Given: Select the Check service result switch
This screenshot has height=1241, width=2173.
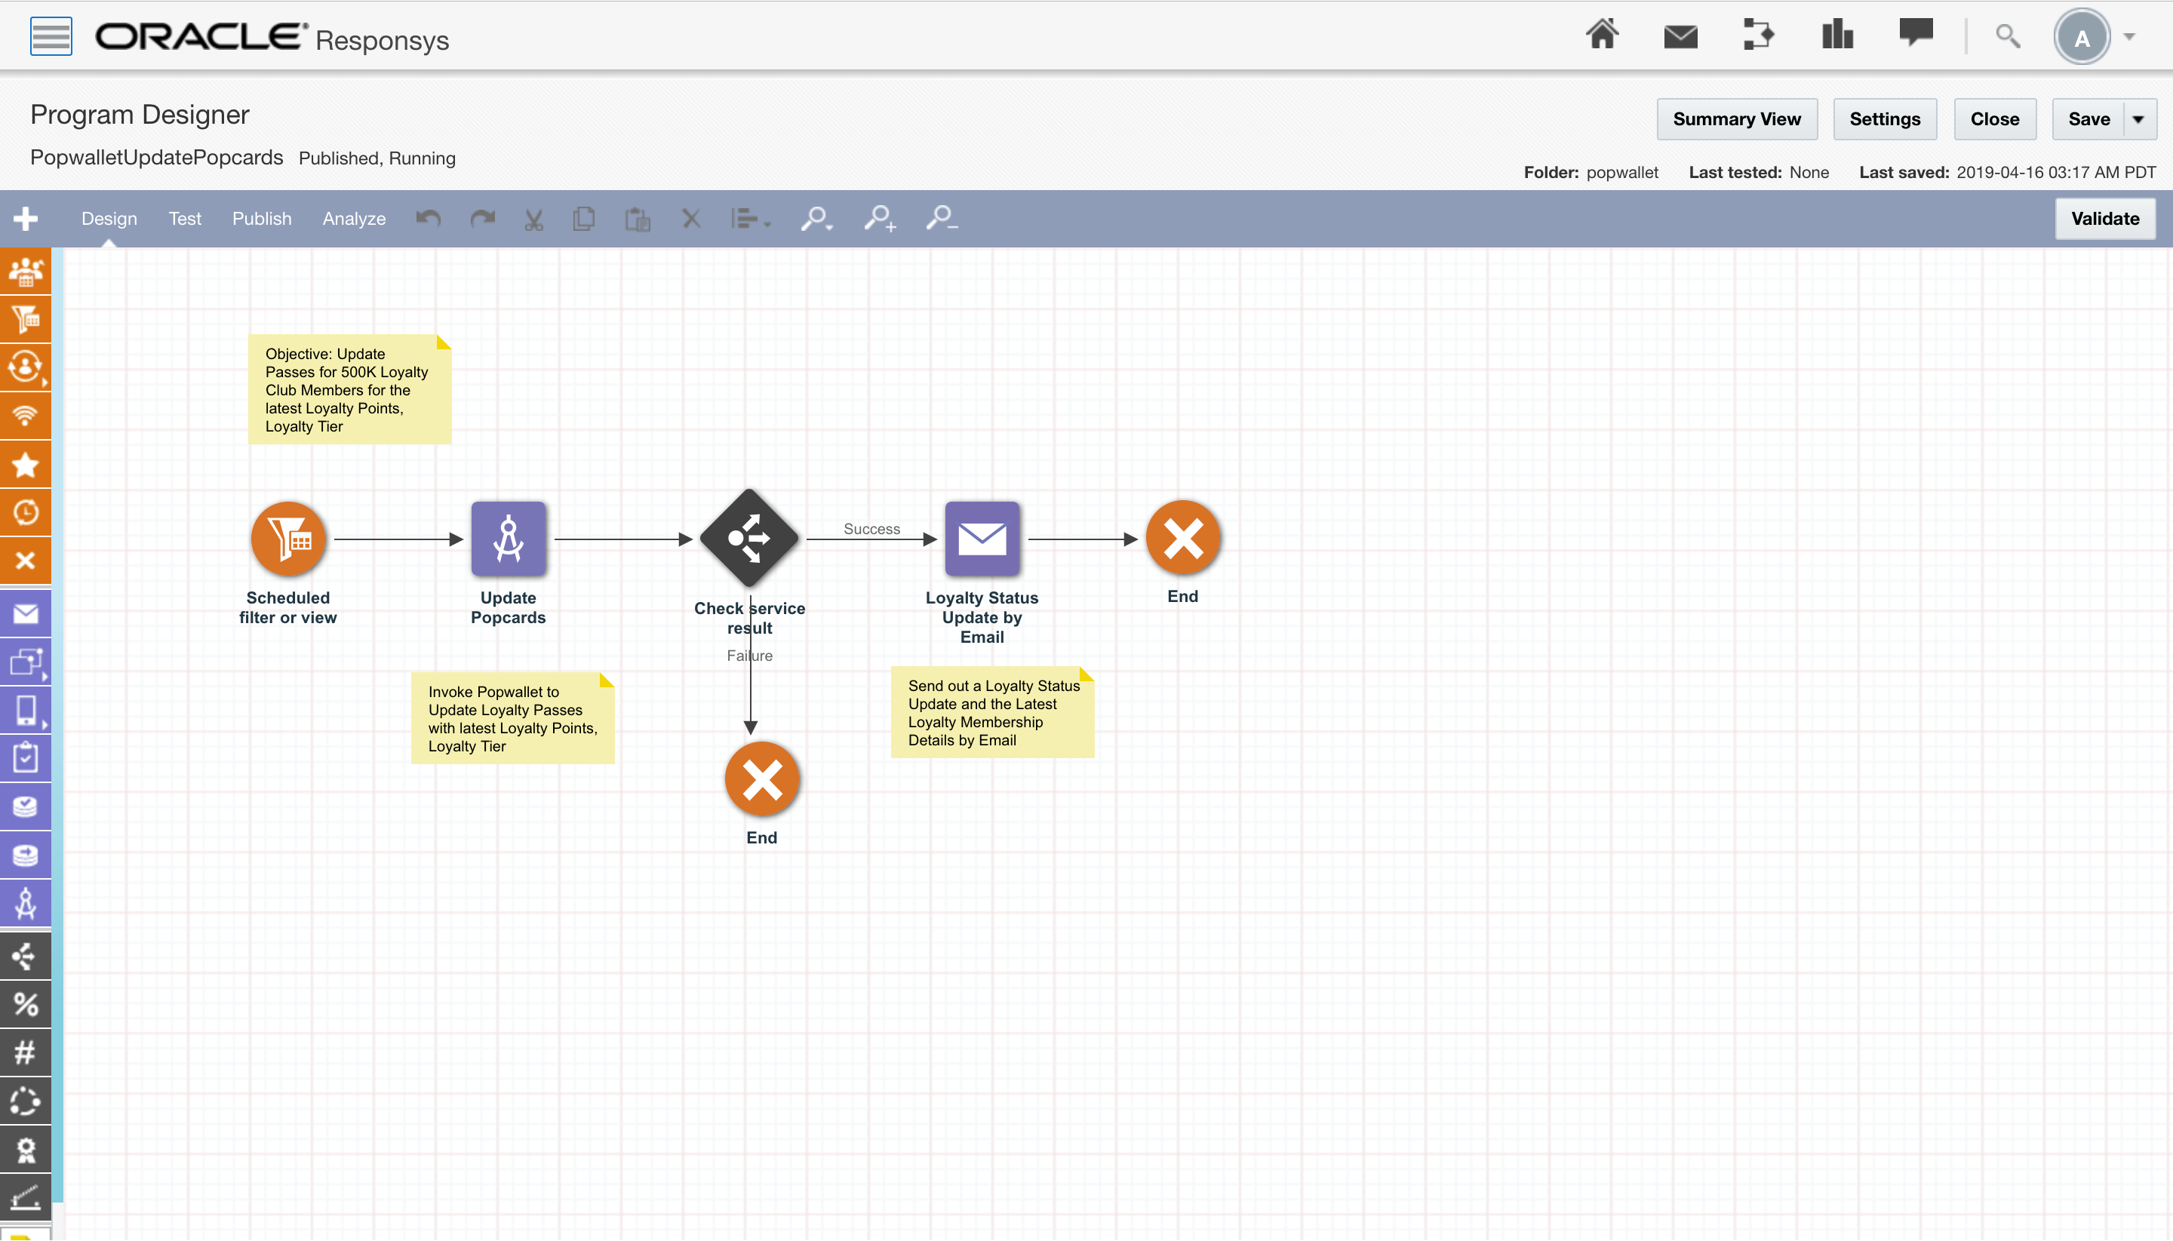Looking at the screenshot, I should [749, 538].
